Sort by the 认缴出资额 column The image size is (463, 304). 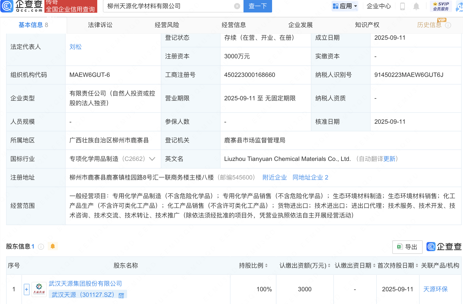point(329,266)
